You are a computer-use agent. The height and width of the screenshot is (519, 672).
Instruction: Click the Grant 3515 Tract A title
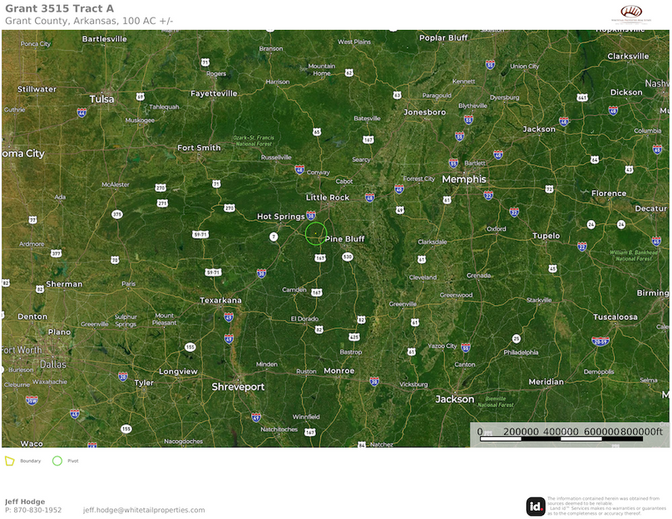60,8
